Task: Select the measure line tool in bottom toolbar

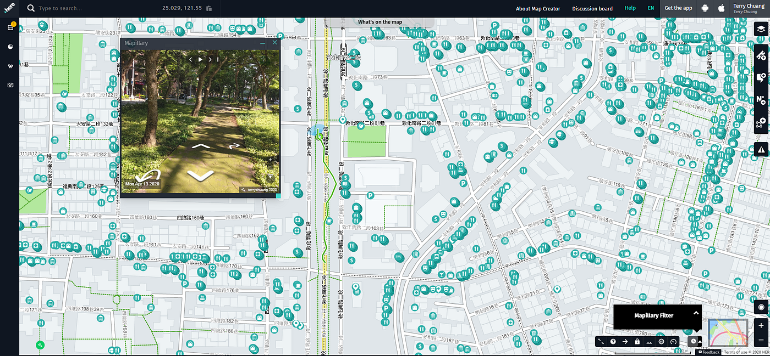Action: coord(601,341)
